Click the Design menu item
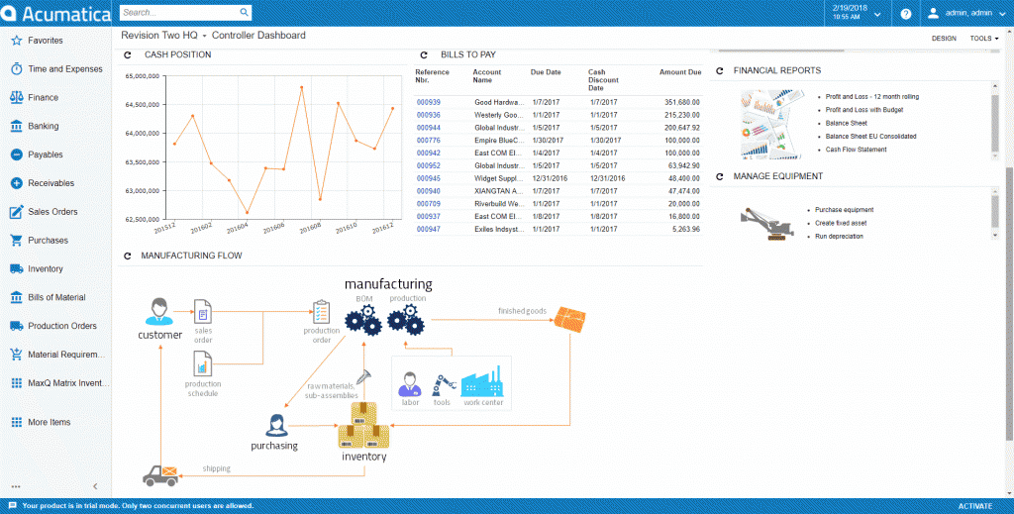Image resolution: width=1014 pixels, height=514 pixels. click(x=944, y=39)
